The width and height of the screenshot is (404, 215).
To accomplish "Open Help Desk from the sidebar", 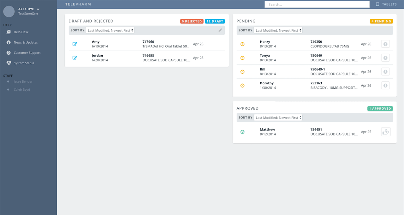I will [21, 32].
